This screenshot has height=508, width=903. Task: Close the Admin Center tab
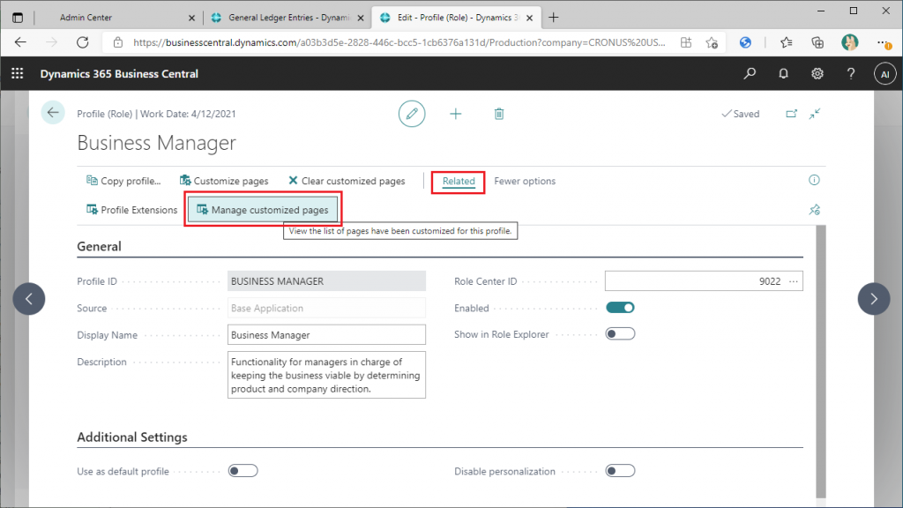191,18
